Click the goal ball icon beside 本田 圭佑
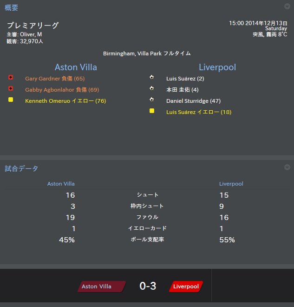294x307 pixels. [x=151, y=89]
